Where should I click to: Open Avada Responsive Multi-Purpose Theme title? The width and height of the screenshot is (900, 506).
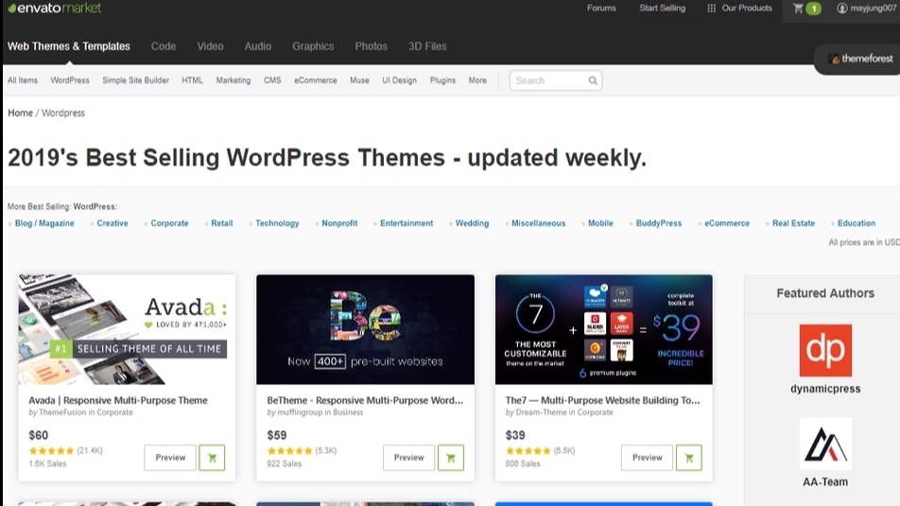pos(118,400)
